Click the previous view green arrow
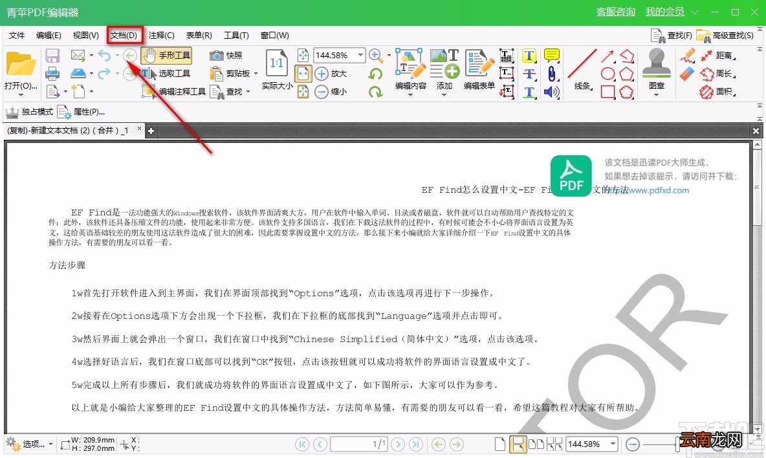 (x=129, y=55)
